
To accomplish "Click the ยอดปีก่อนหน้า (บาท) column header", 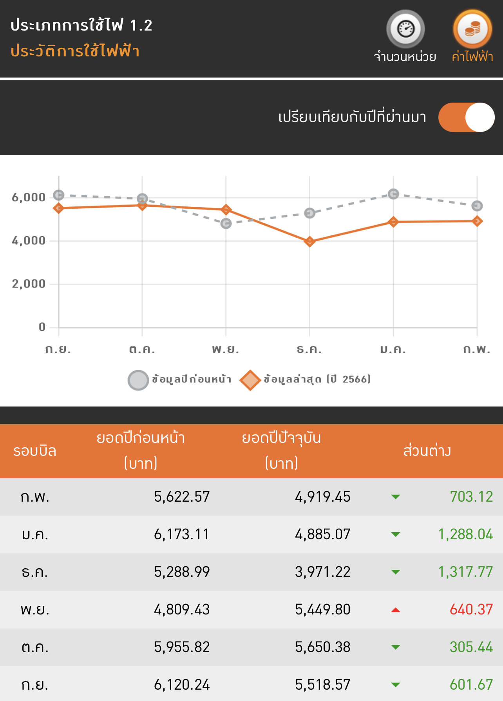I will (141, 450).
